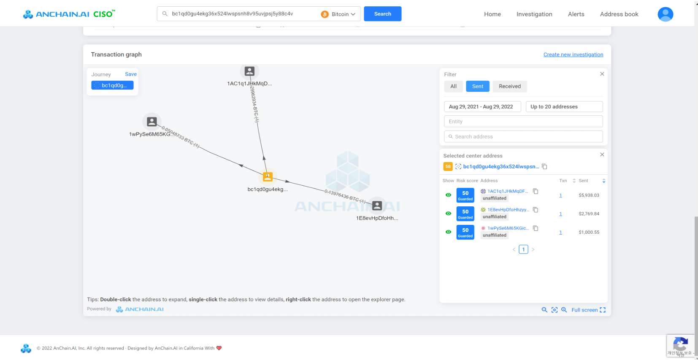Select the 1wPySe6M65KG graph node
Screen dimensions: 698x360
(x=152, y=122)
